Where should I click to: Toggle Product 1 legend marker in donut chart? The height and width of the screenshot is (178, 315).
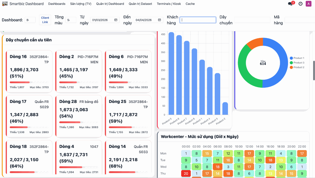291,58
